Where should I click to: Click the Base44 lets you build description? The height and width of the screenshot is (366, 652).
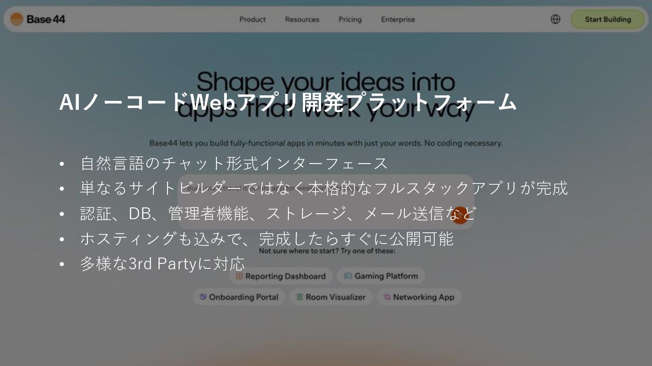(x=326, y=143)
